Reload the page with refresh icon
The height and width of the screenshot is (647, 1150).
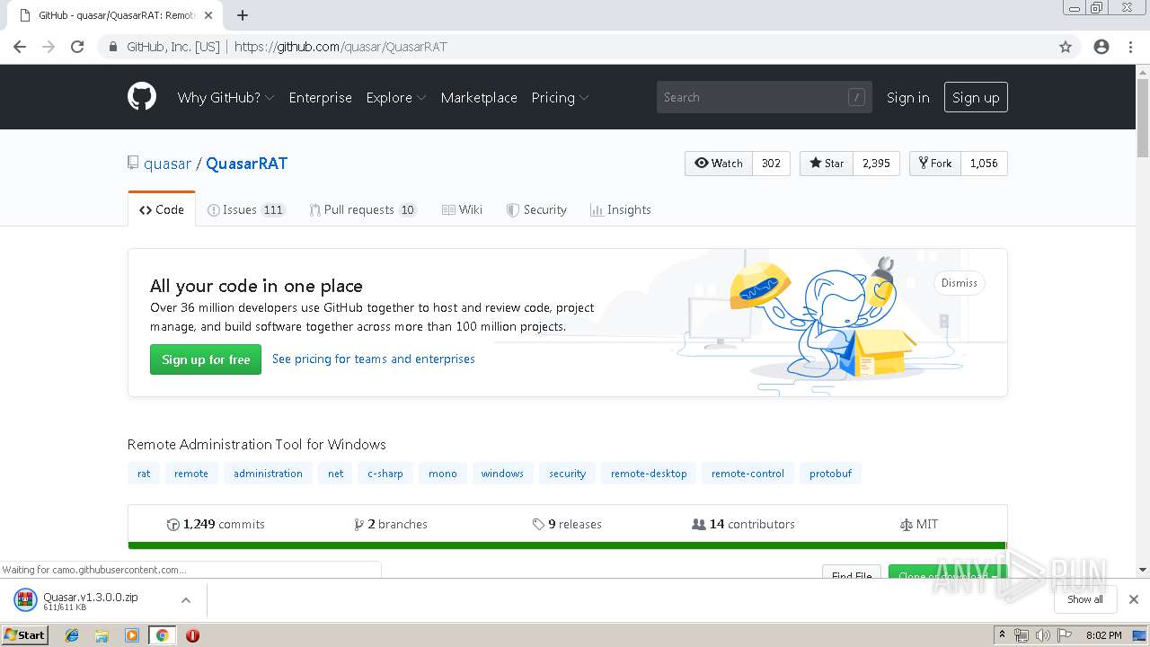point(77,47)
